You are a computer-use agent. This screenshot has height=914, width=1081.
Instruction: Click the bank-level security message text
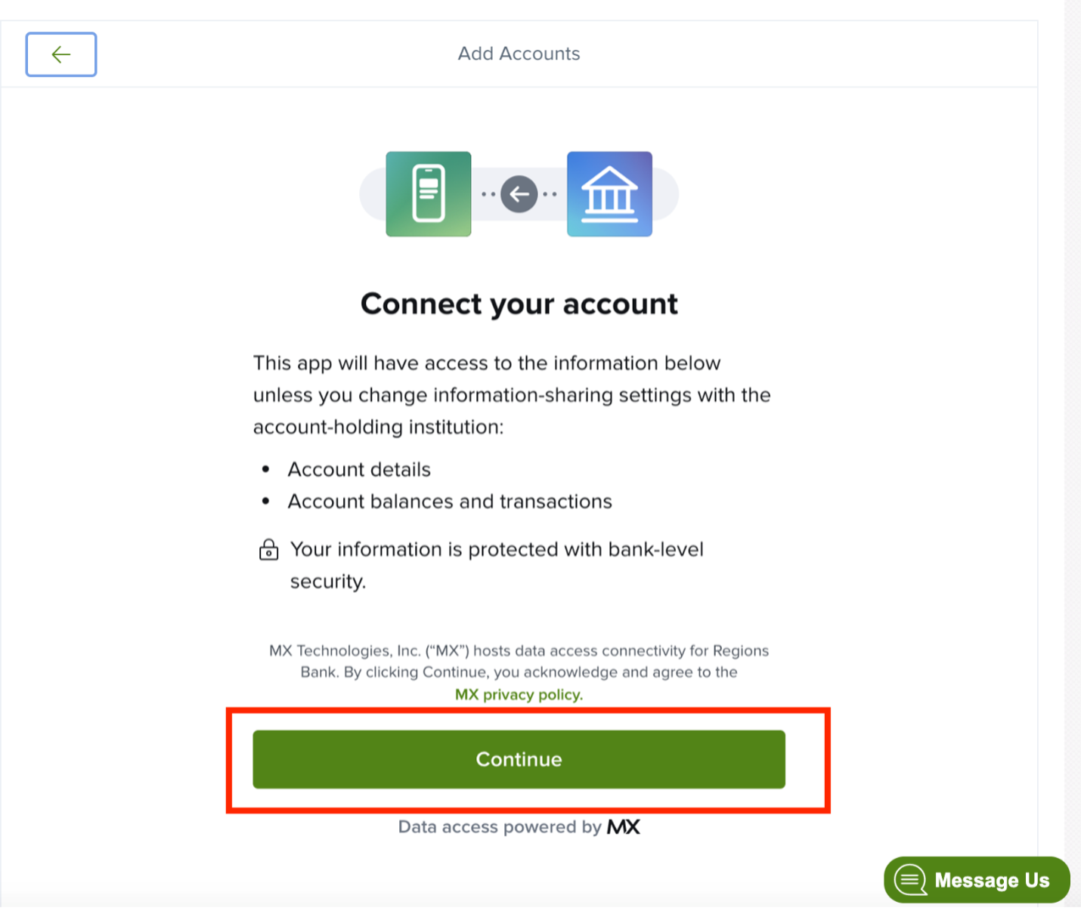point(497,565)
